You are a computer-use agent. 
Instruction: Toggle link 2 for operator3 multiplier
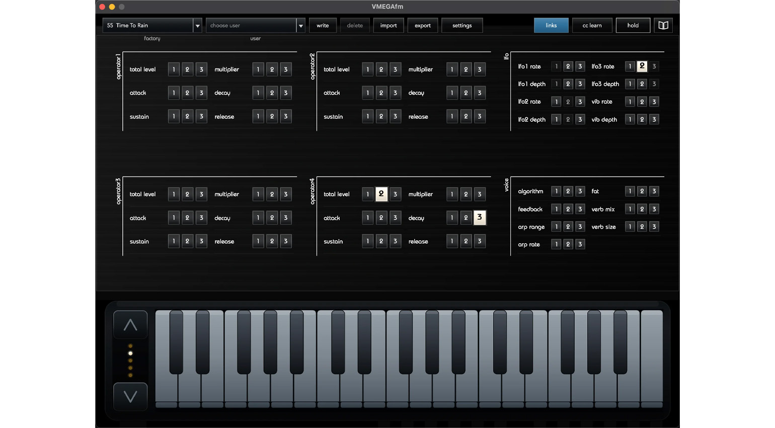point(272,194)
